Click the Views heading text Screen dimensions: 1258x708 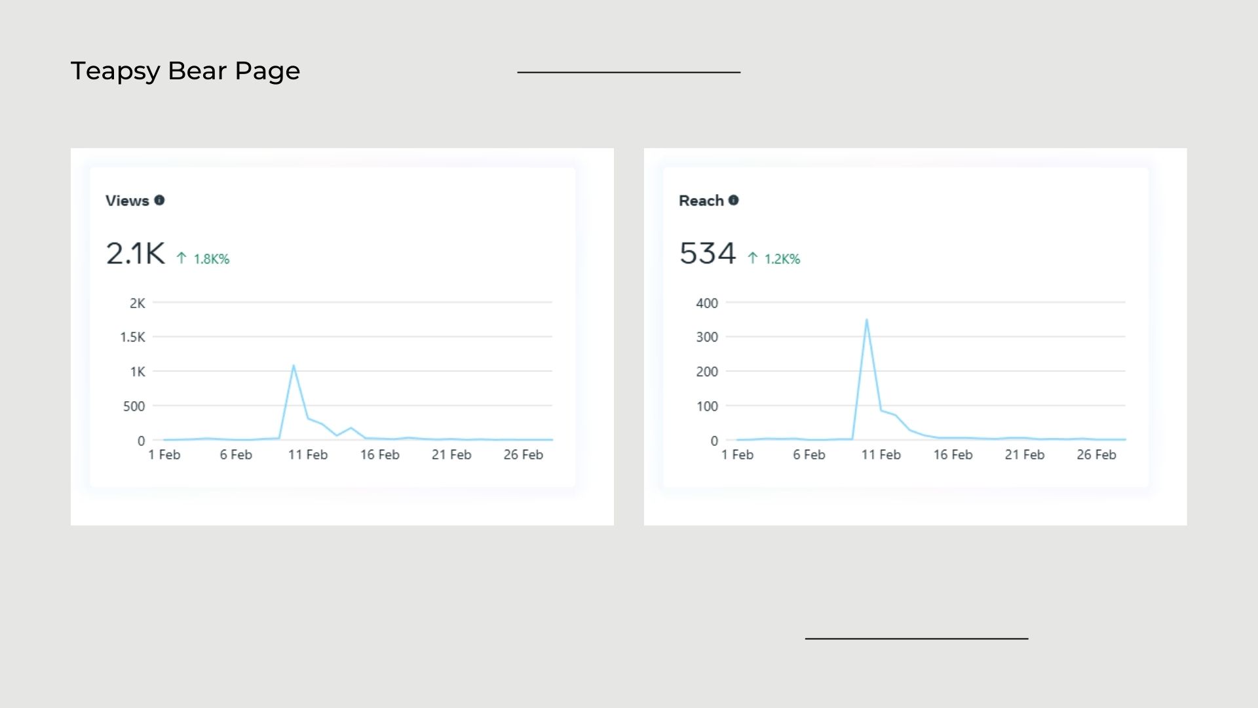[x=127, y=201]
